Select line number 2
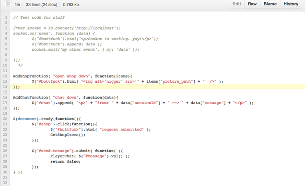This screenshot has width=305, height=186. (x=6, y=22)
